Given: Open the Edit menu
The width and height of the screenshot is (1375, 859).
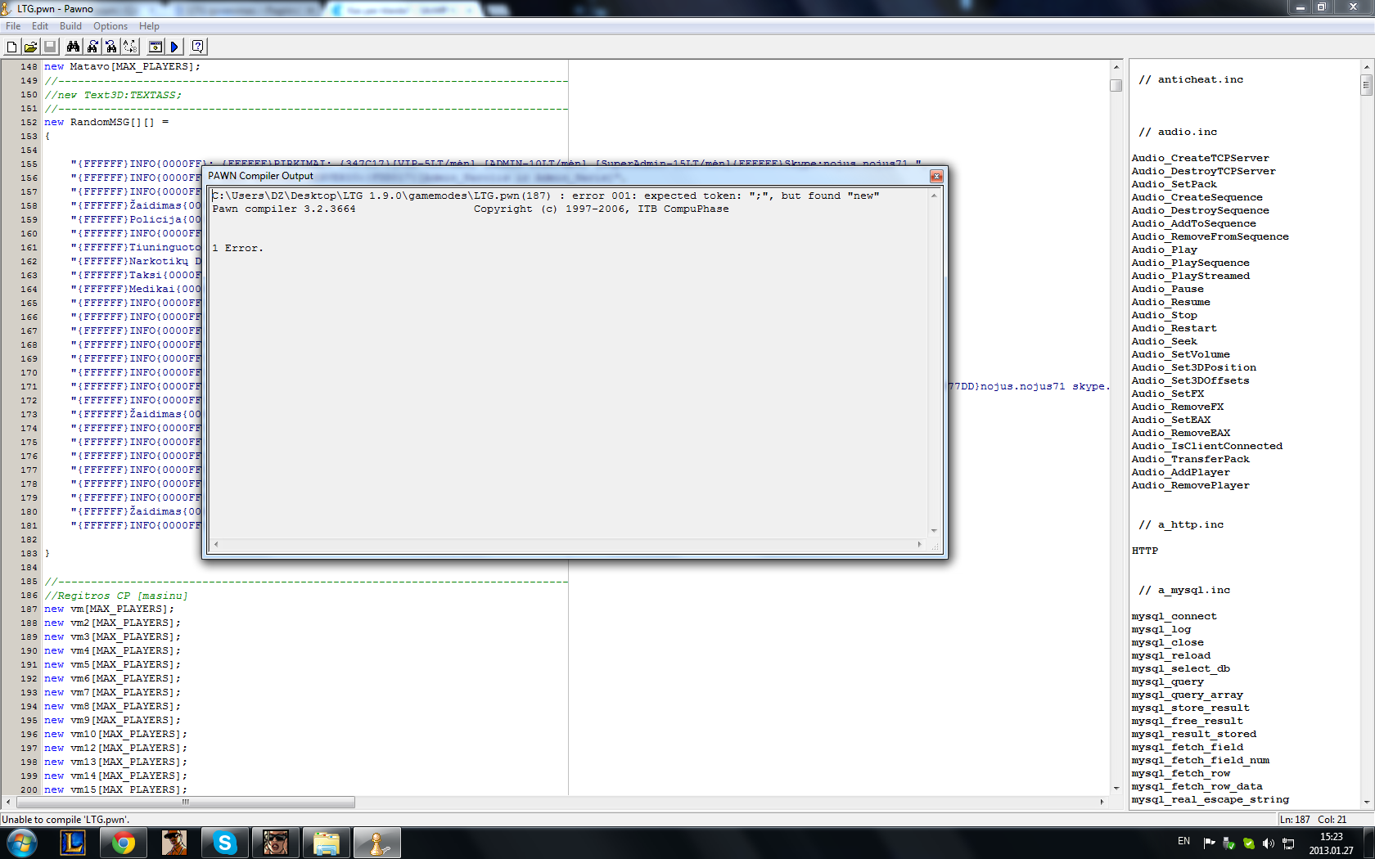Looking at the screenshot, I should [x=40, y=26].
